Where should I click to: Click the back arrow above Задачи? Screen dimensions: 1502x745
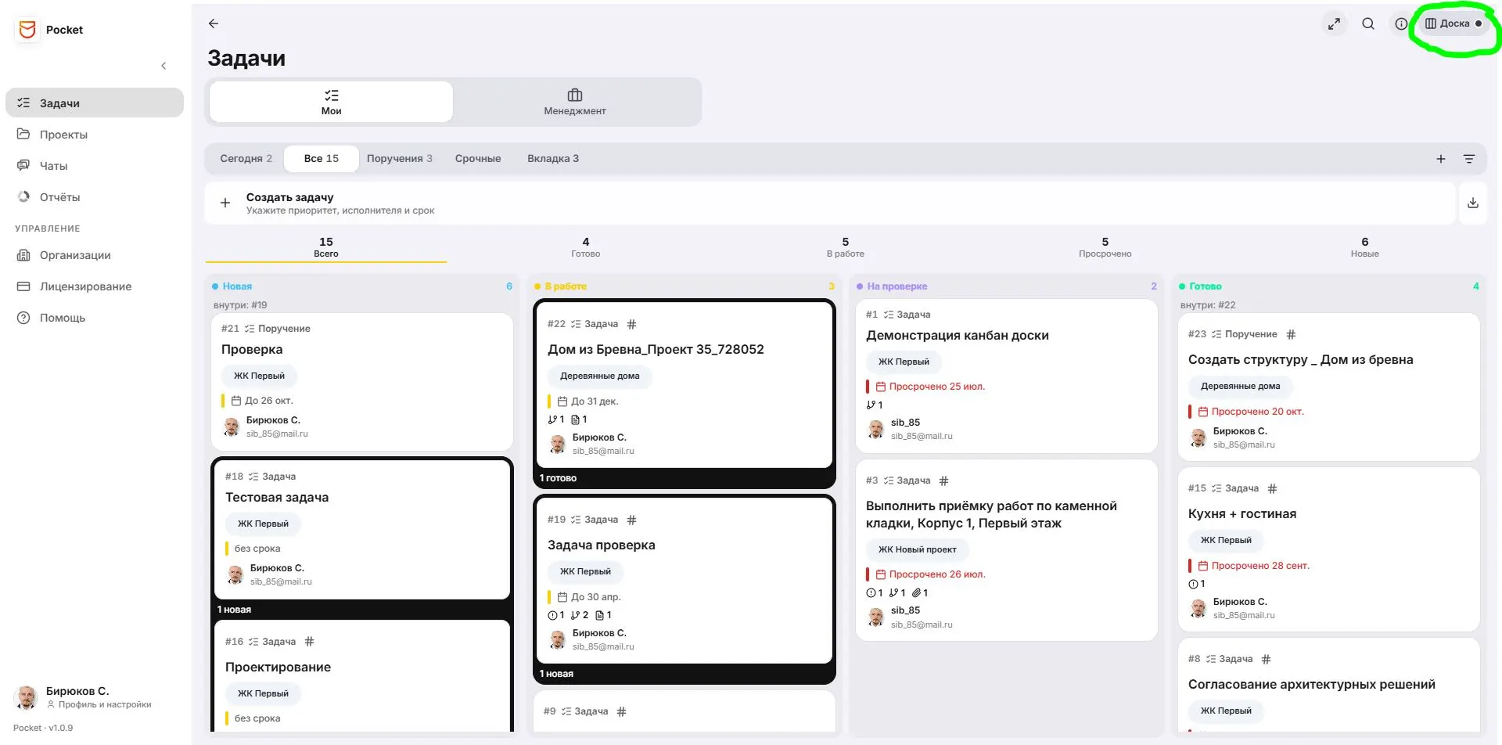tap(214, 23)
